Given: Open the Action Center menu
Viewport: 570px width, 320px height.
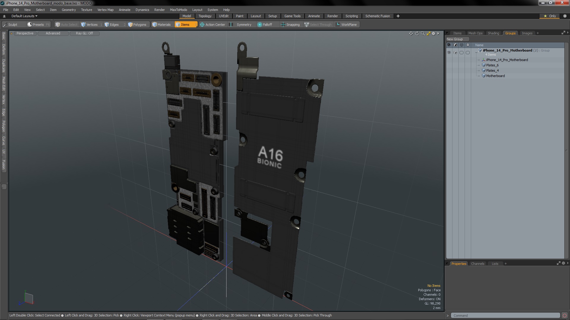Looking at the screenshot, I should click(213, 25).
